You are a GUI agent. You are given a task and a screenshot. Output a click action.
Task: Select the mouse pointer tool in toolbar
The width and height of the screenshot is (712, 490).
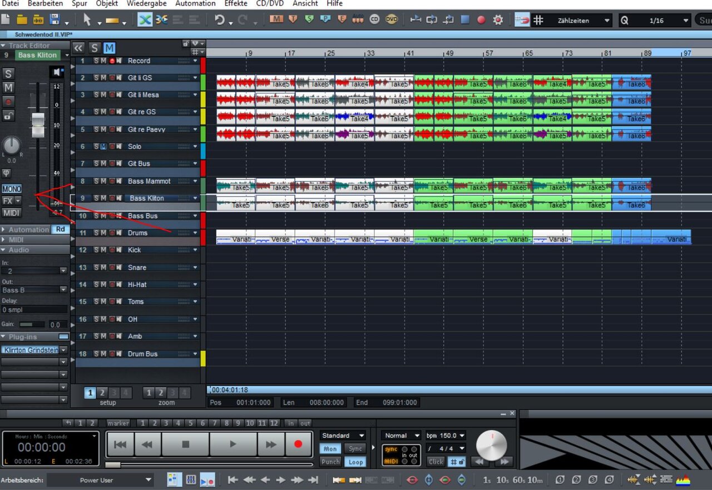[87, 20]
